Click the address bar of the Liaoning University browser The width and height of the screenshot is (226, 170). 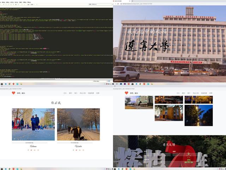pos(173,4)
